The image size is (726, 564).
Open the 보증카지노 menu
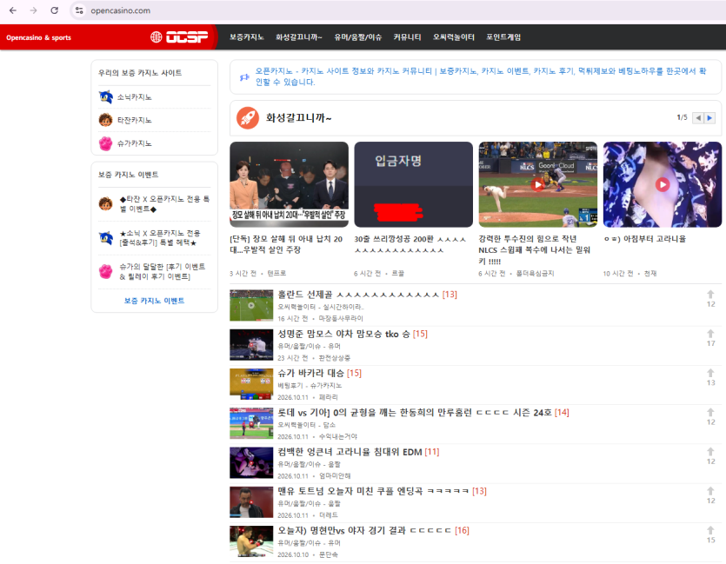click(x=247, y=37)
